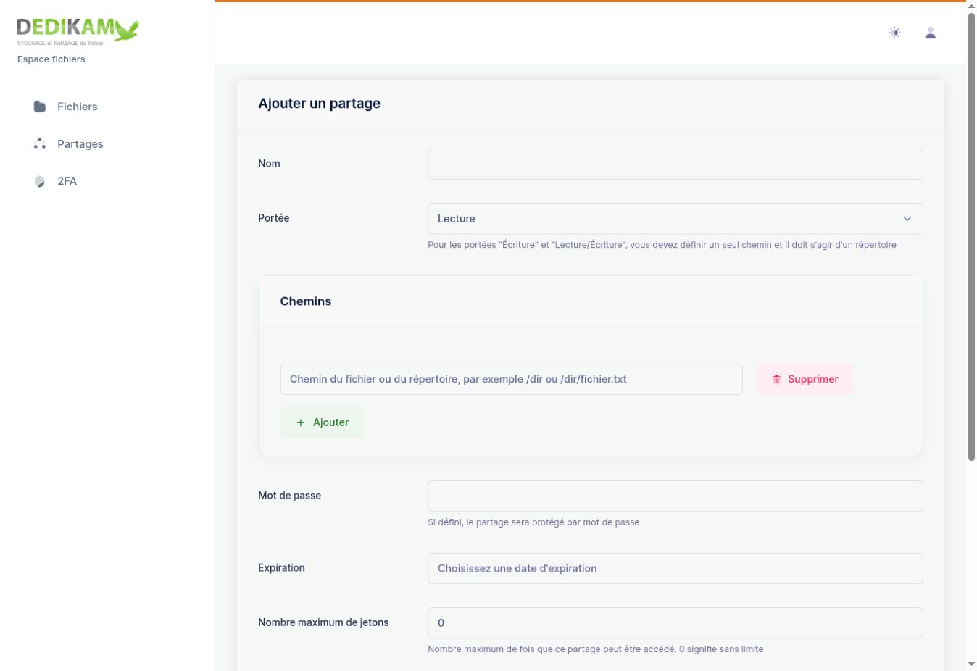
Task: Click the password protection hint text
Action: click(x=533, y=522)
